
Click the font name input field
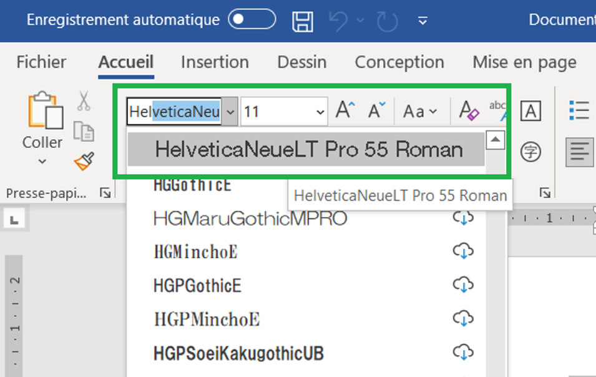click(x=175, y=112)
